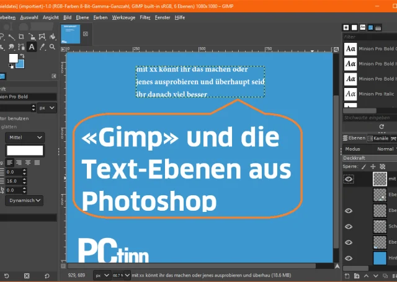This screenshot has height=282, width=397.
Task: Delete tool preset with X icon
Action: tap(27, 276)
